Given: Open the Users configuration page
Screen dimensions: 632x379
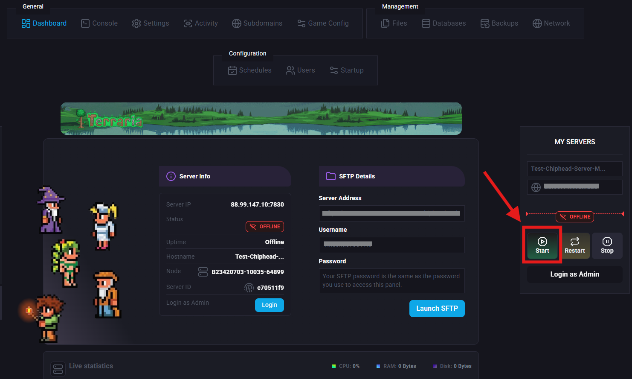Looking at the screenshot, I should (x=300, y=70).
